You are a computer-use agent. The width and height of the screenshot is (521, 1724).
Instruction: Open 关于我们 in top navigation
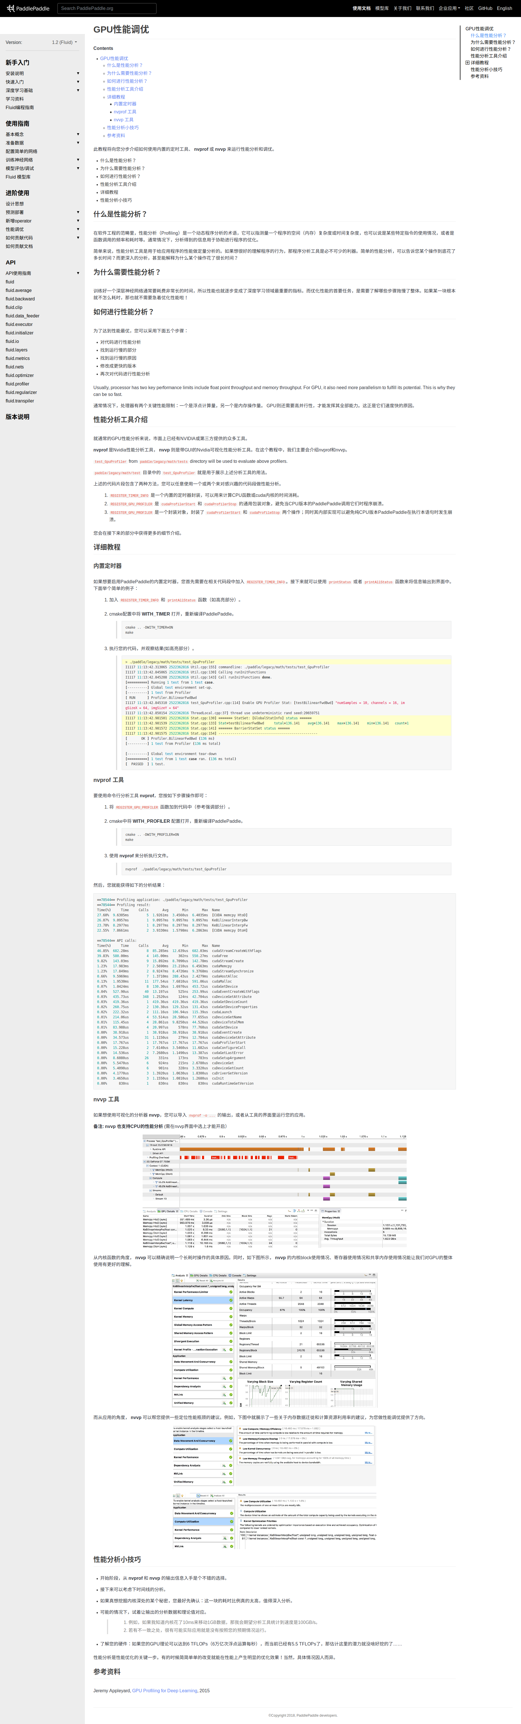pyautogui.click(x=402, y=9)
